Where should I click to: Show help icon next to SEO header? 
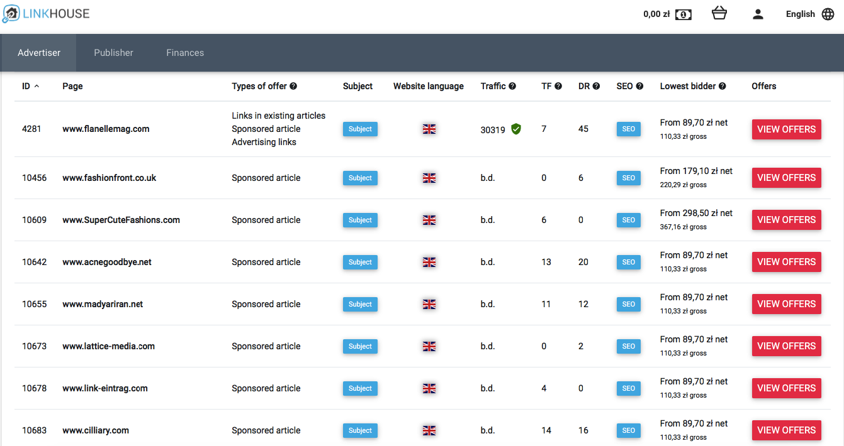tap(639, 86)
